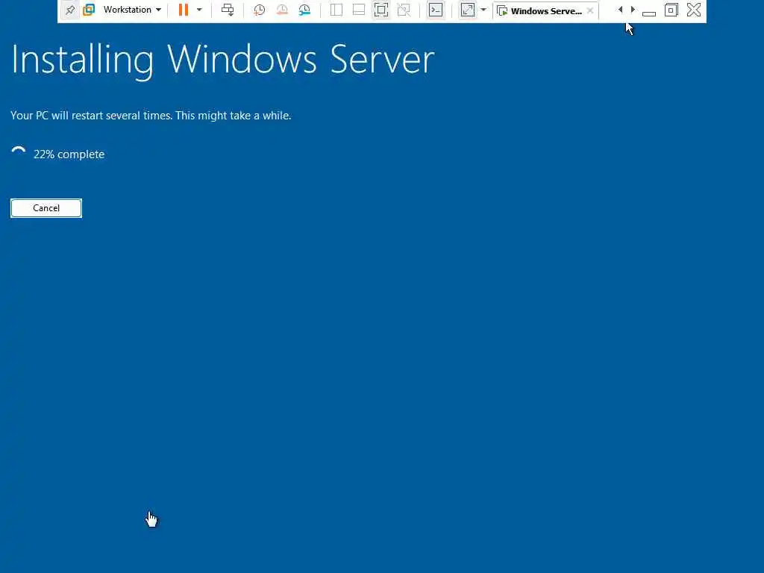
Task: Click the 'Your PC will restart several times' text
Action: click(x=92, y=116)
